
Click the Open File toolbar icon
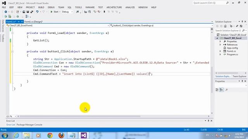coord(24,12)
